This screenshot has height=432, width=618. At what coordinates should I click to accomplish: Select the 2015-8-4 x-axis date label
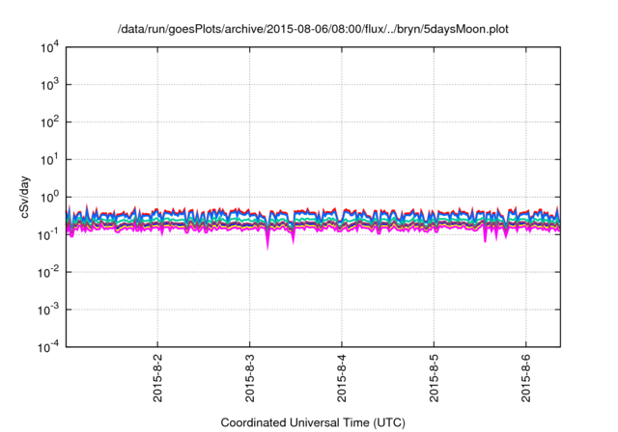(x=342, y=378)
